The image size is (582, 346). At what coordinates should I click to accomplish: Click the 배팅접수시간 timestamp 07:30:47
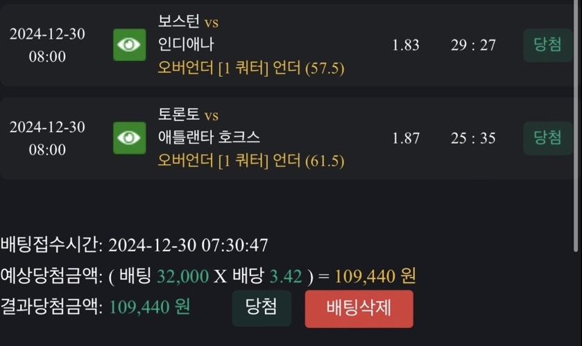pyautogui.click(x=234, y=245)
